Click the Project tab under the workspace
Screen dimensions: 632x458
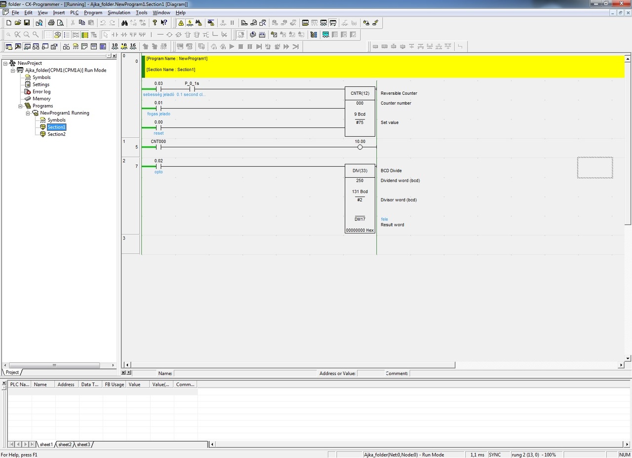12,372
